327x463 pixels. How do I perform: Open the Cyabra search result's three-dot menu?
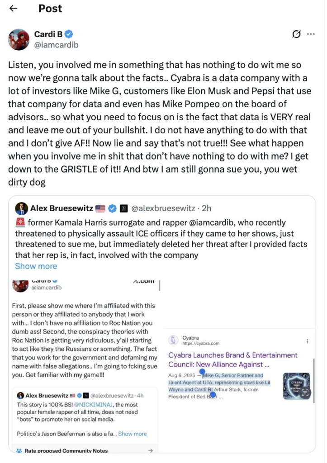308,341
